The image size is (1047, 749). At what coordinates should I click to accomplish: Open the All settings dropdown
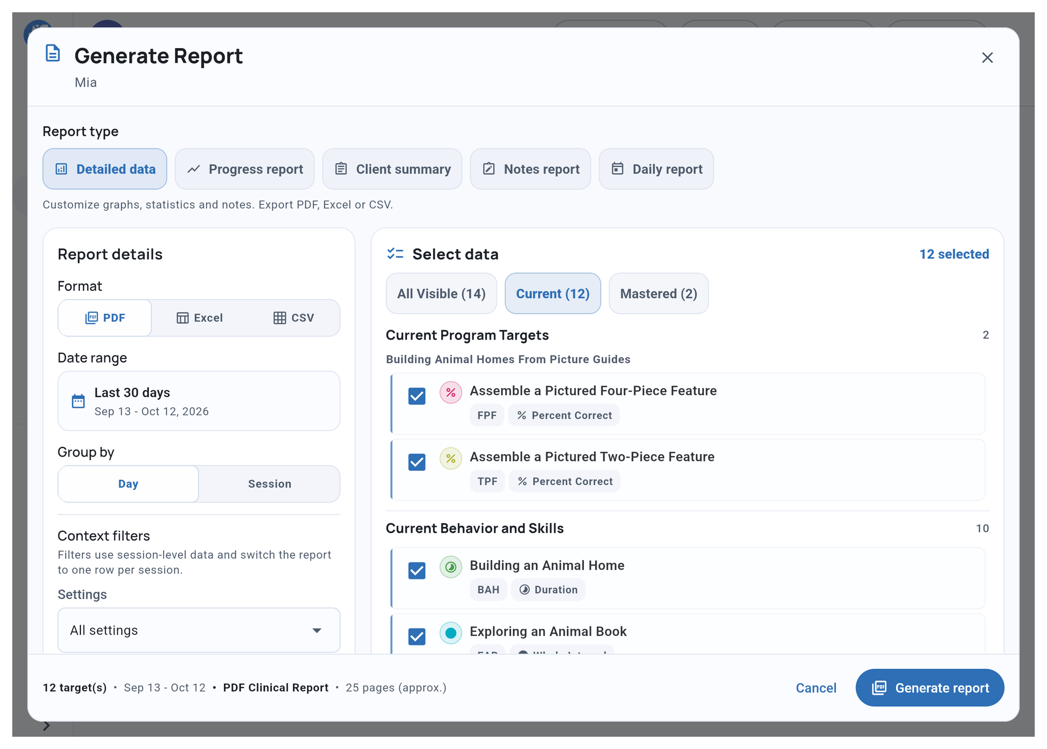coord(199,630)
